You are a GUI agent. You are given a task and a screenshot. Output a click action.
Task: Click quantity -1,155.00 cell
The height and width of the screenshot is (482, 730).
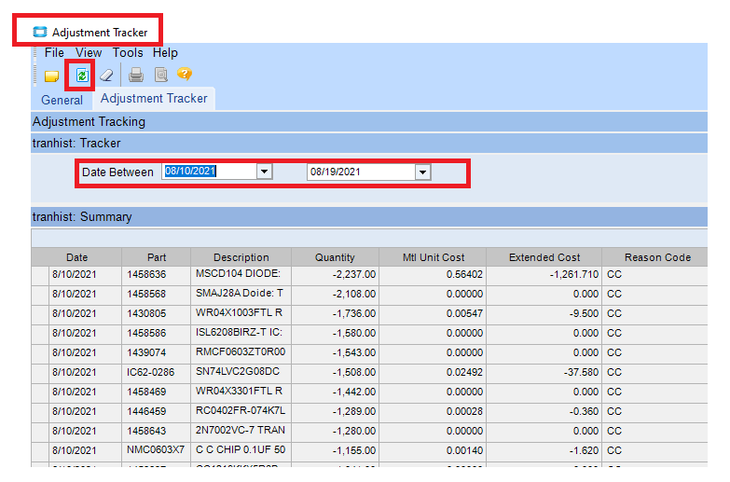pos(335,450)
